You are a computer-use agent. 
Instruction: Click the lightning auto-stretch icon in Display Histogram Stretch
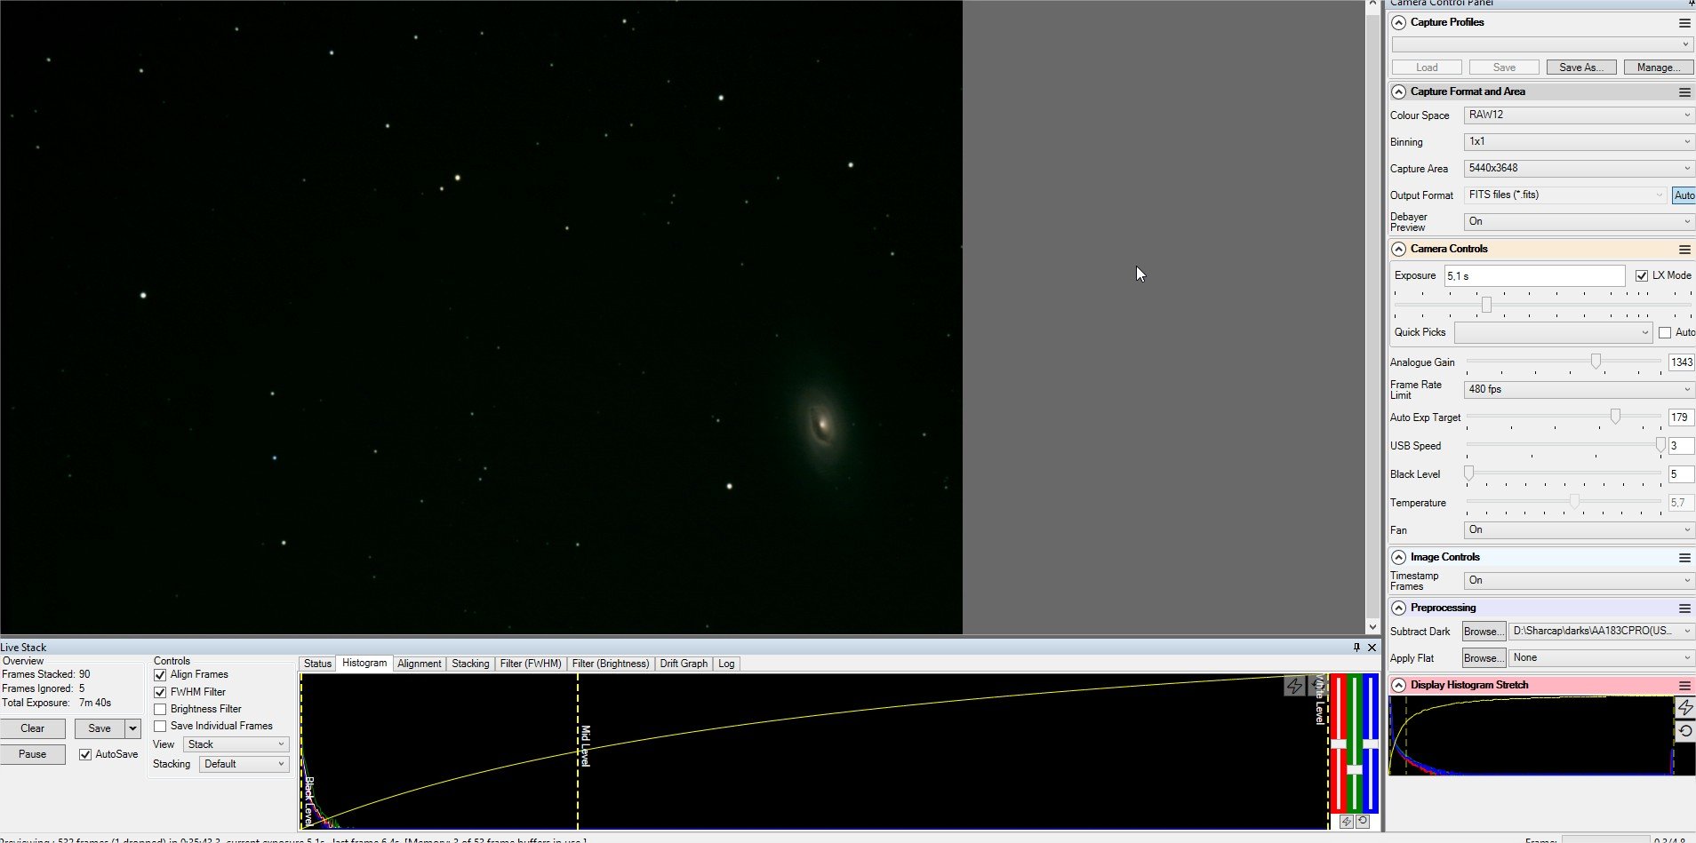[x=1685, y=708]
